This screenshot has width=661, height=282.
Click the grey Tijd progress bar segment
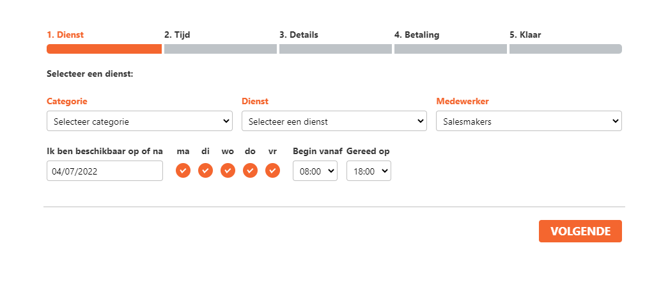tap(221, 49)
